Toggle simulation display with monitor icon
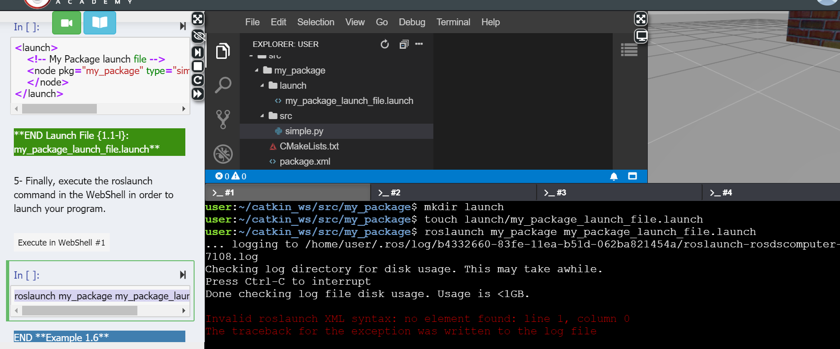Image resolution: width=840 pixels, height=349 pixels. tap(641, 36)
